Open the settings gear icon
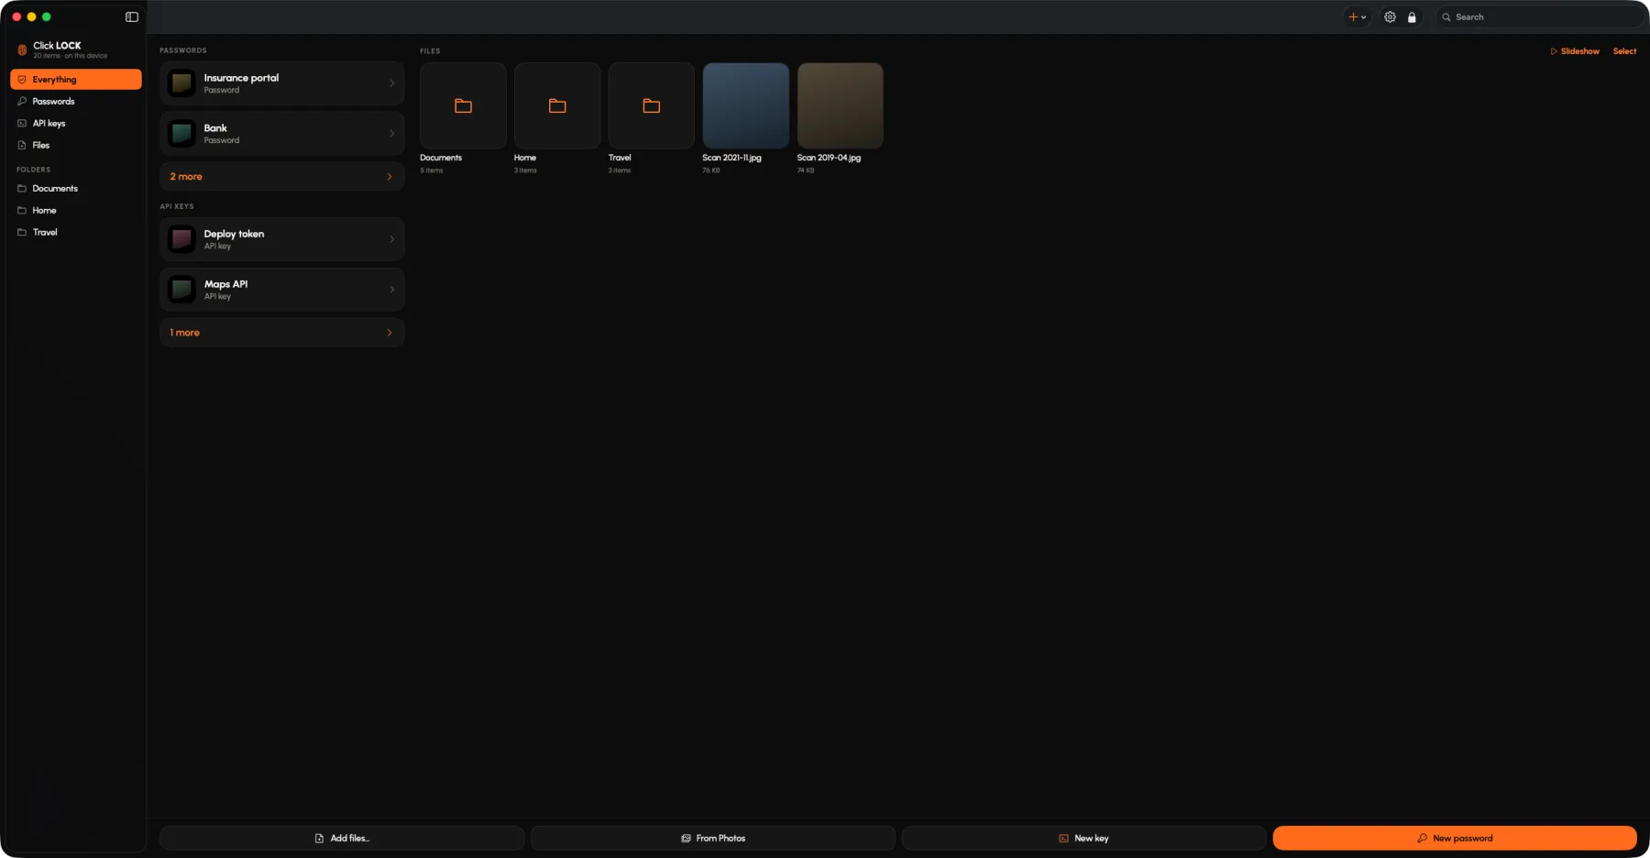The height and width of the screenshot is (858, 1650). [1390, 17]
